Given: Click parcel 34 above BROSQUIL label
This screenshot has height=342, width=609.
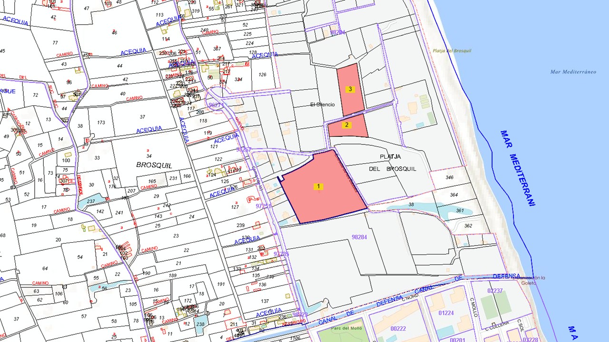Looking at the screenshot, I should (149, 156).
